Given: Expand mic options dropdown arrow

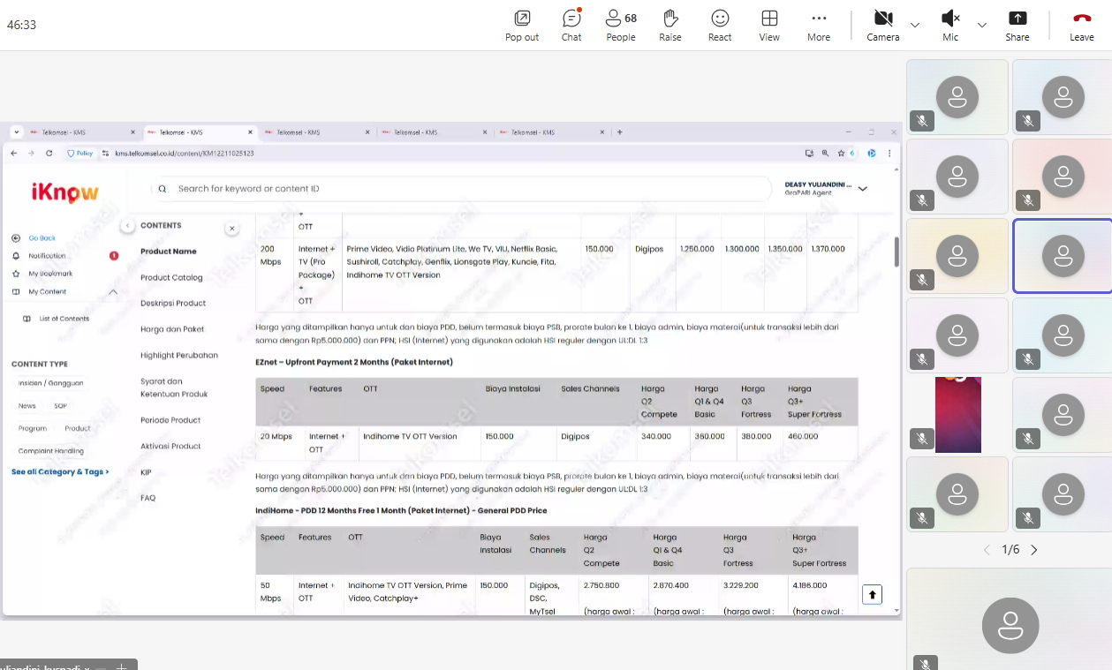Looking at the screenshot, I should click(x=982, y=25).
